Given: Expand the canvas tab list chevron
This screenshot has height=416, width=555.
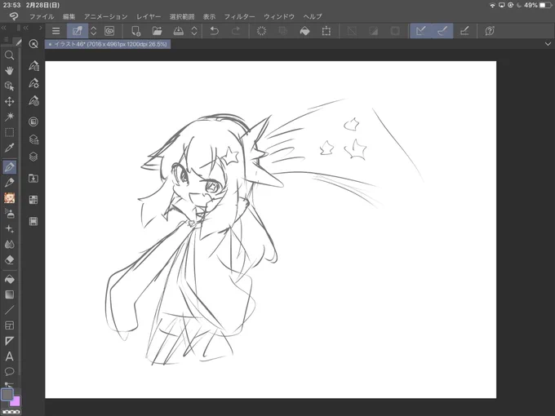Looking at the screenshot, I should pos(548,44).
